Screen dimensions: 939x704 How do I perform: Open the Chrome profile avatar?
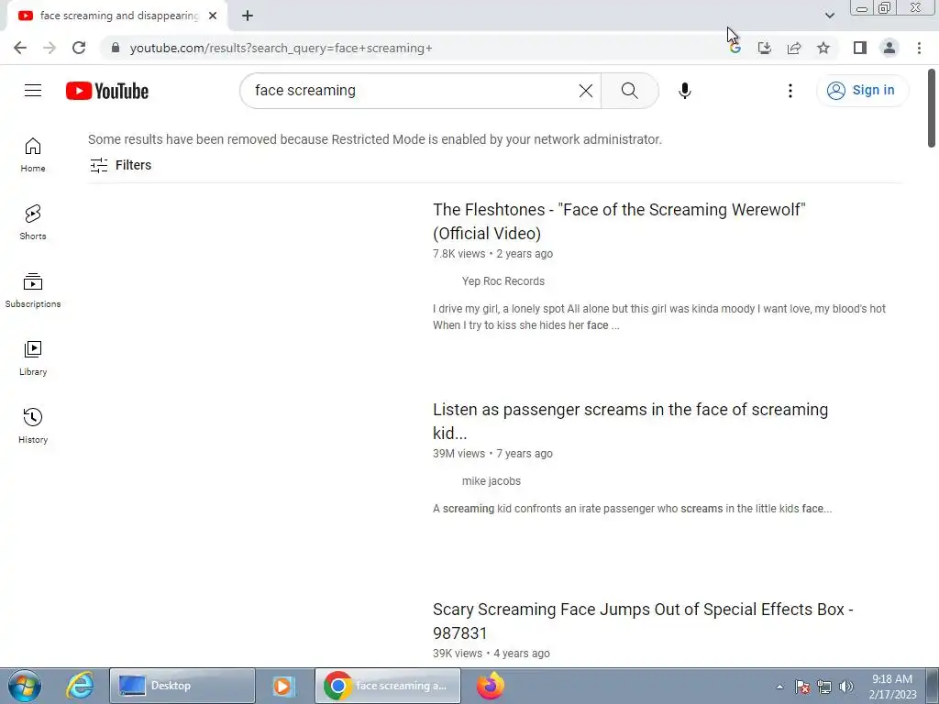click(x=889, y=48)
